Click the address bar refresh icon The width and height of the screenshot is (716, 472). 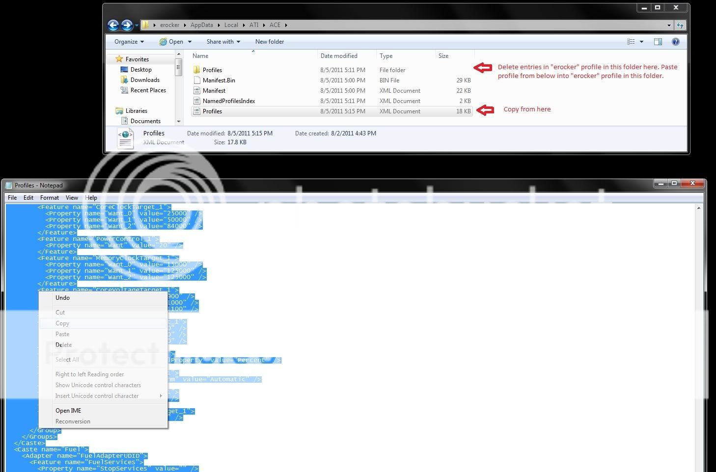click(680, 25)
